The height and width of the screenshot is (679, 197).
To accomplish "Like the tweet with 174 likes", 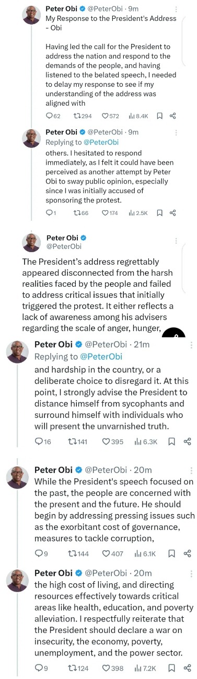I will coord(110,213).
